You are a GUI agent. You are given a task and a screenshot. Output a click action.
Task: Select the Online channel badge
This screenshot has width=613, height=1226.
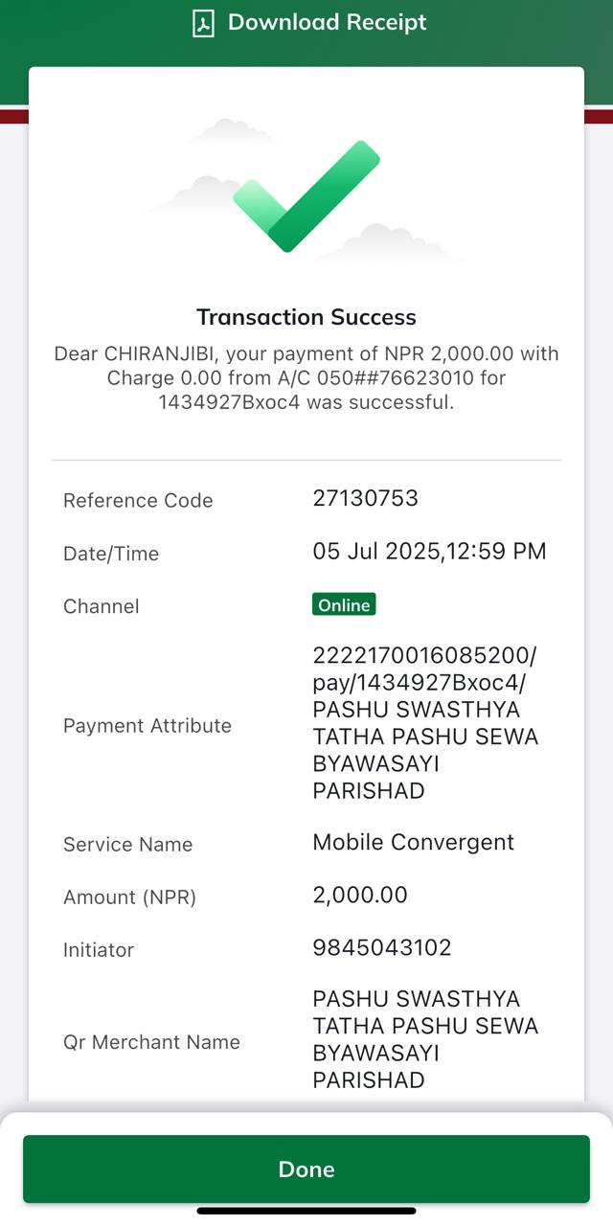344,604
